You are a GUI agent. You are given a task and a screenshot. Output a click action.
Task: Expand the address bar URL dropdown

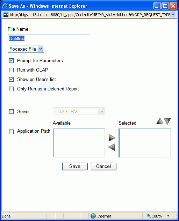(x=173, y=14)
